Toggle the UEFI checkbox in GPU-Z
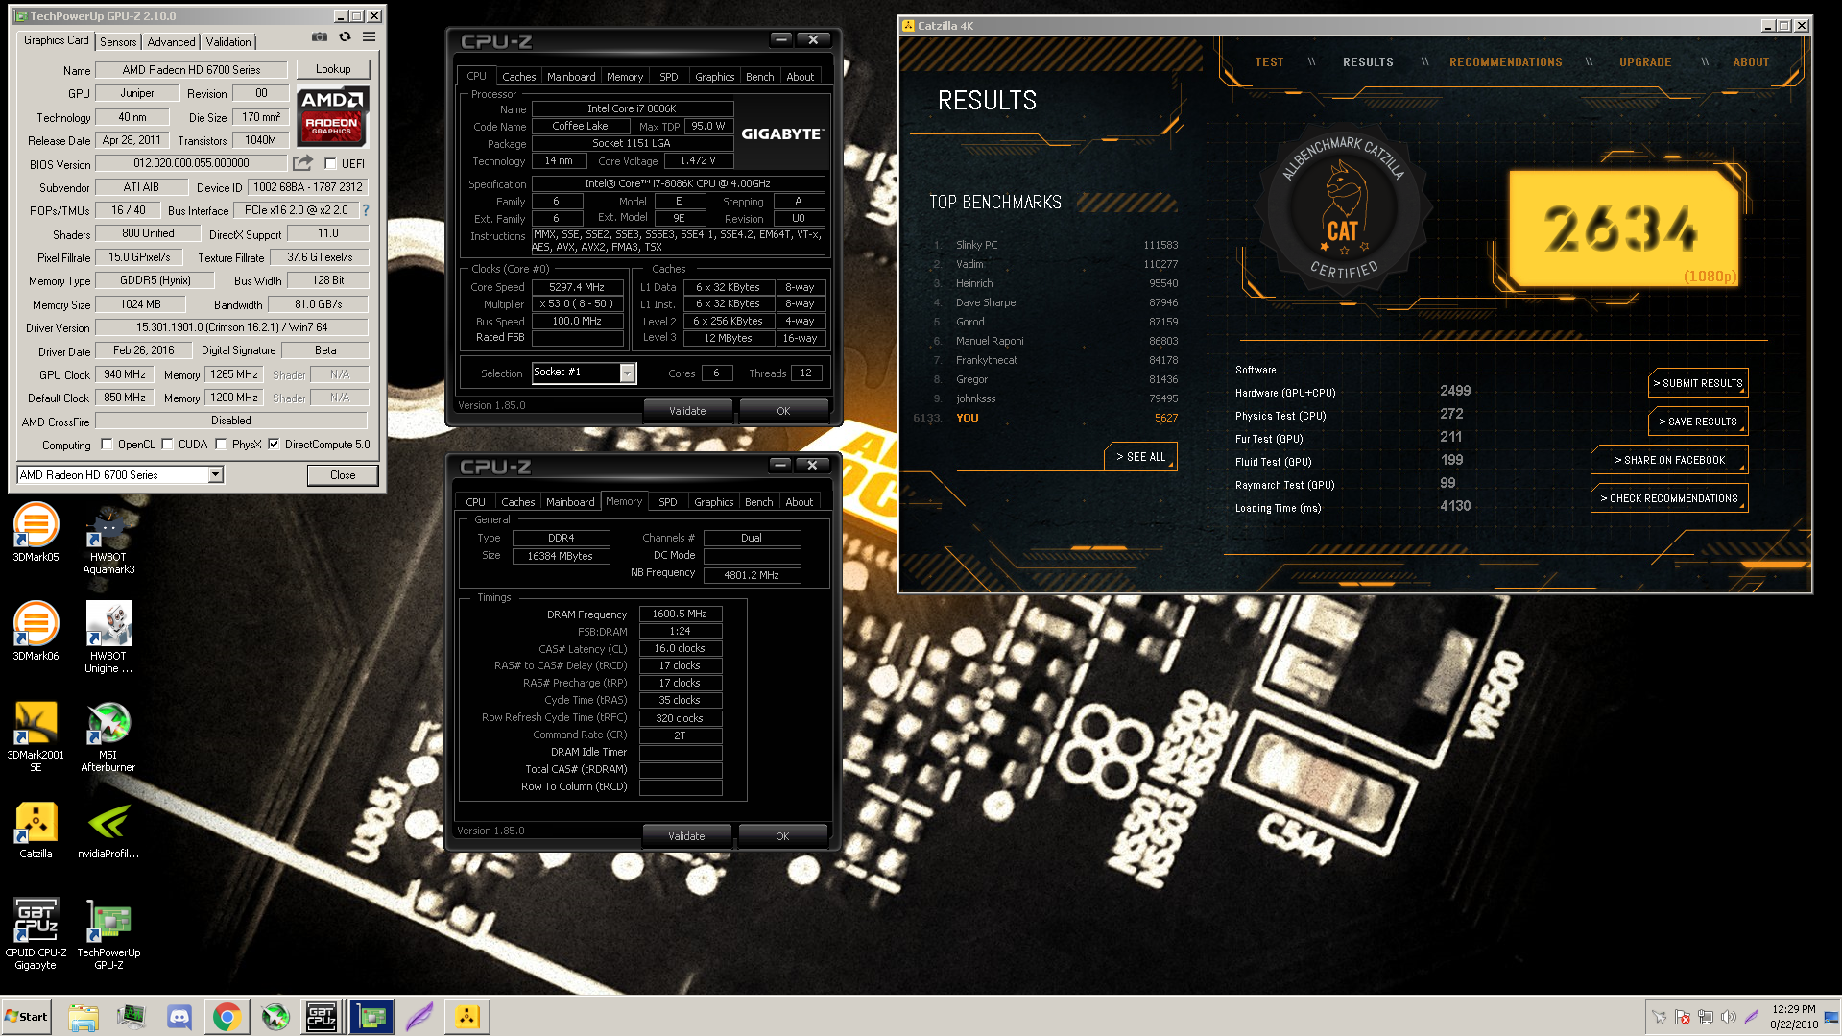1842x1036 pixels. coord(330,163)
